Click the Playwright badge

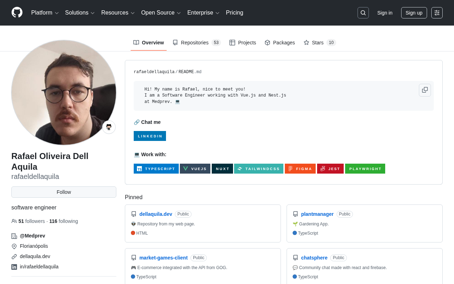point(365,169)
